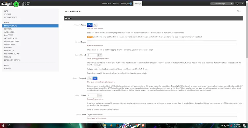Set Server1 Active to No
248x128 pixels.
[x=95, y=25]
